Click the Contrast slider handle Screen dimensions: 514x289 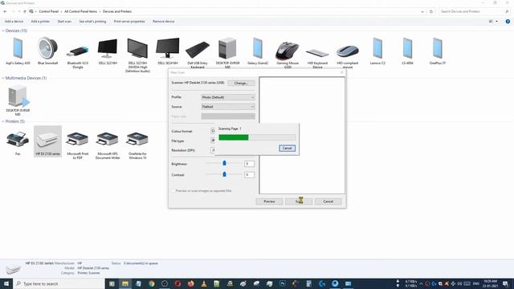coord(224,174)
